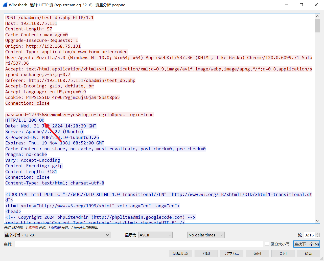
Task: Click the '<head>' line
Action: (13, 211)
